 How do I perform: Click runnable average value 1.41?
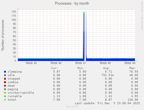[109, 96]
